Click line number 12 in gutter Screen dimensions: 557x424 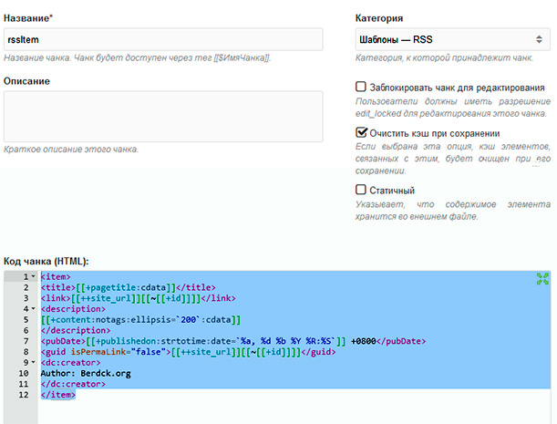coord(24,395)
